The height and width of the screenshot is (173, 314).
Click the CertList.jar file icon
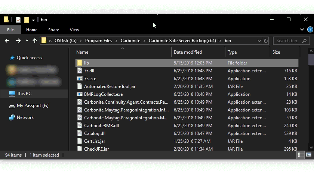(x=80, y=141)
